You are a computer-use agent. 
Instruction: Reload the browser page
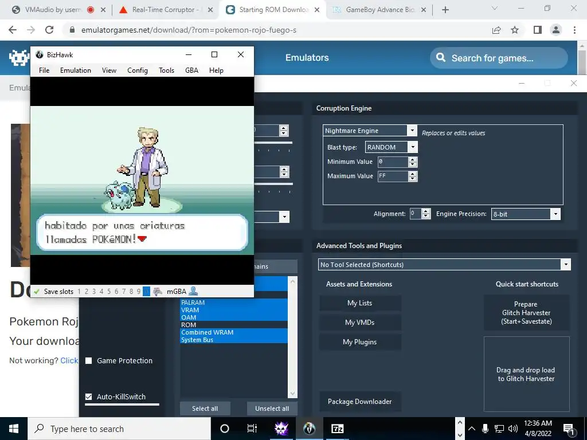pos(49,30)
